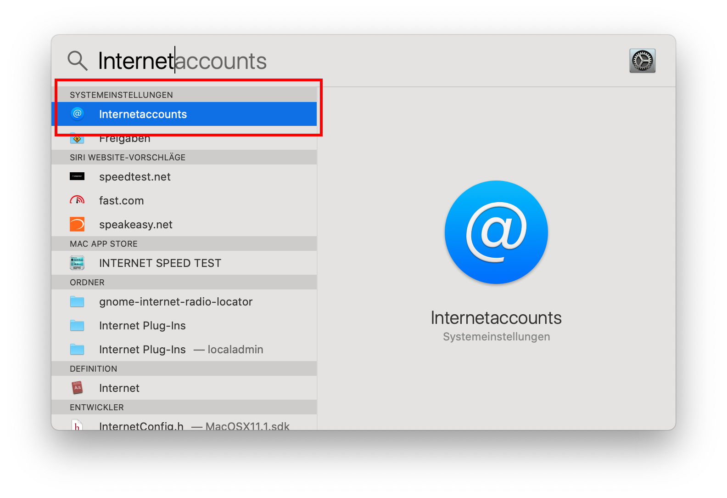Click the black speedtest.net site icon
The width and height of the screenshot is (727, 498).
pyautogui.click(x=77, y=176)
